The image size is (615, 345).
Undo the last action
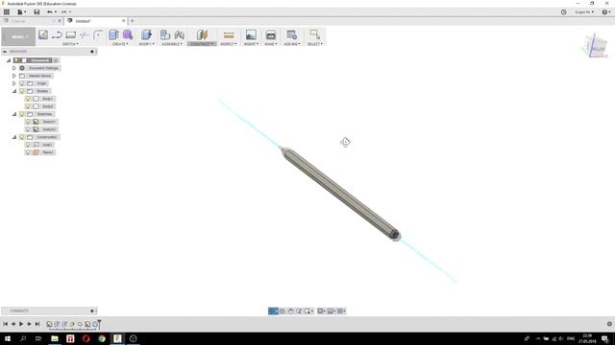tap(50, 12)
